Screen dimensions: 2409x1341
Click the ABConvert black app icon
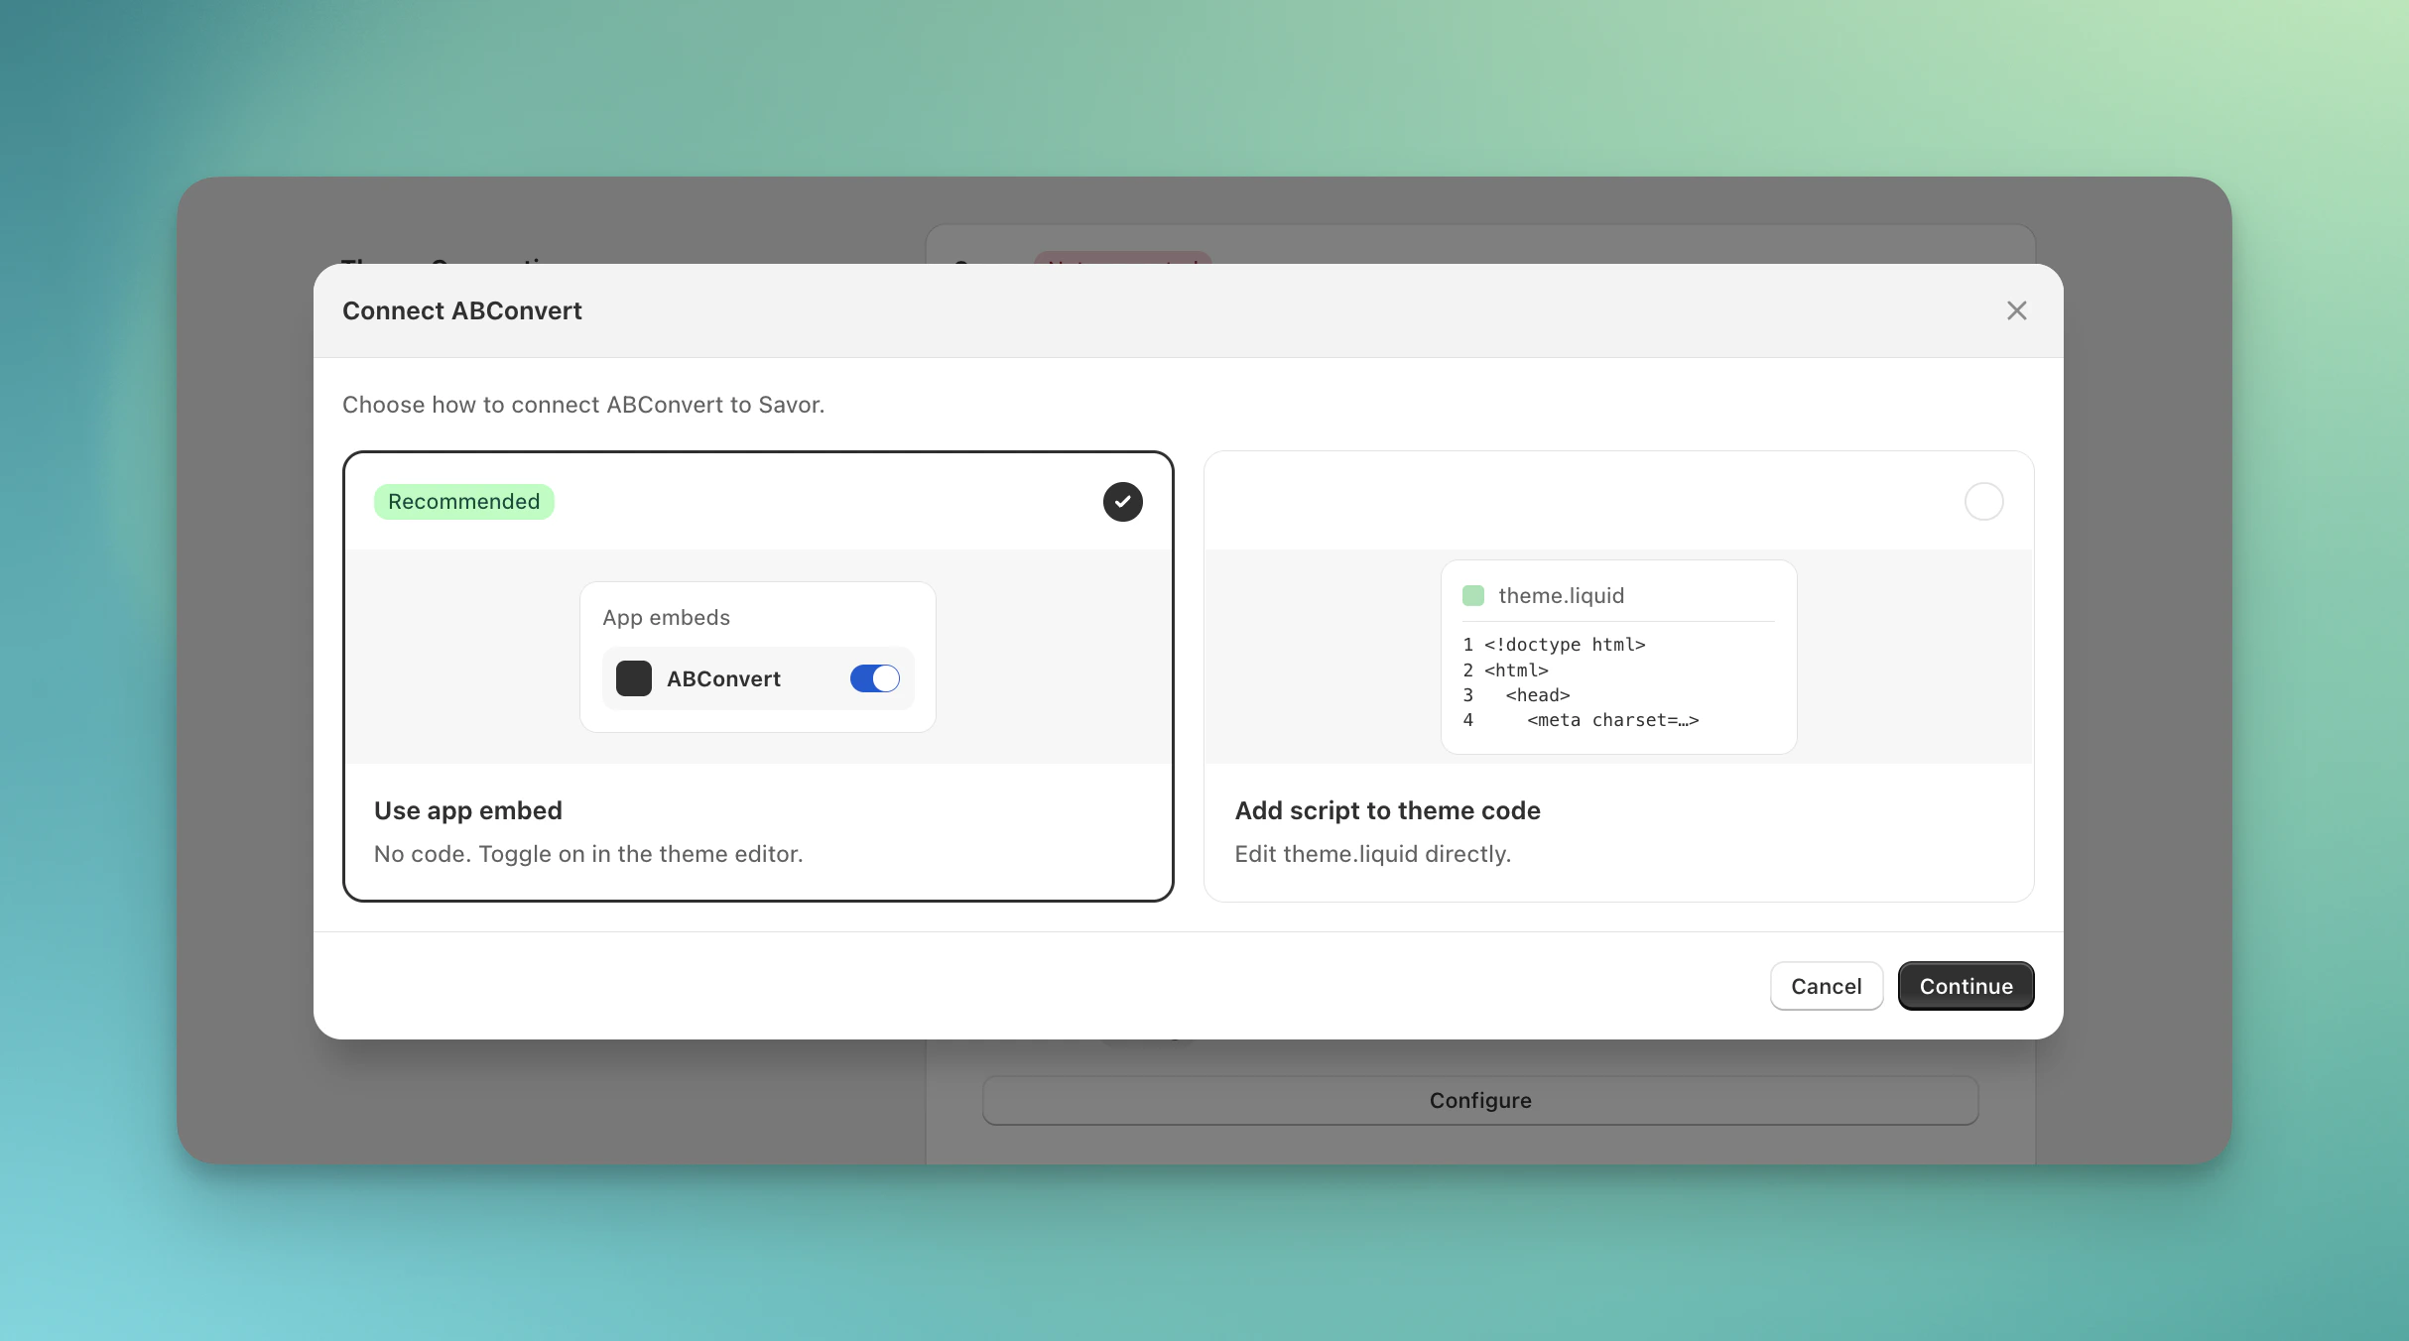[x=633, y=678]
